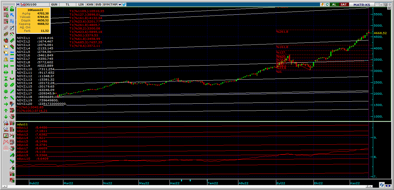
Task: Toggle the TL currency button
Action: (68, 5)
